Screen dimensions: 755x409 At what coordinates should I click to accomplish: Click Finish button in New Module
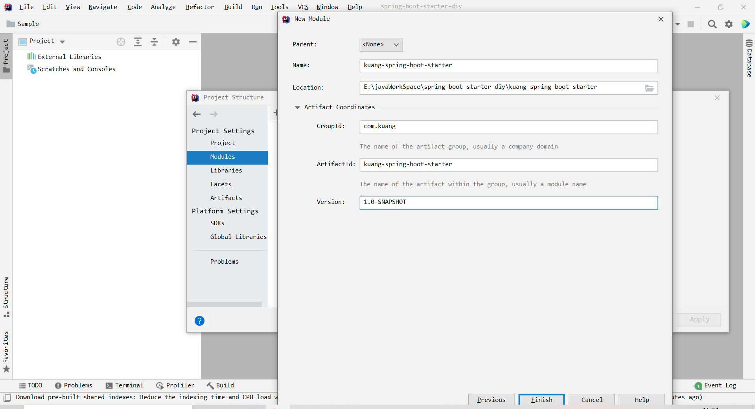(x=541, y=400)
